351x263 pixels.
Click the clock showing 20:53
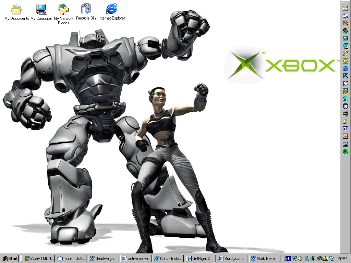[342, 259]
